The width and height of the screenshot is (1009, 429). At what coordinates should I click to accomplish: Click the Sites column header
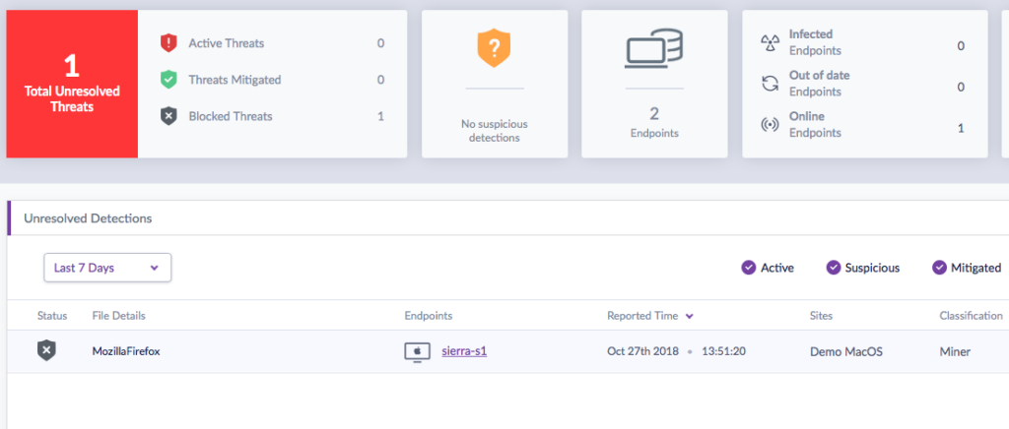(x=821, y=316)
